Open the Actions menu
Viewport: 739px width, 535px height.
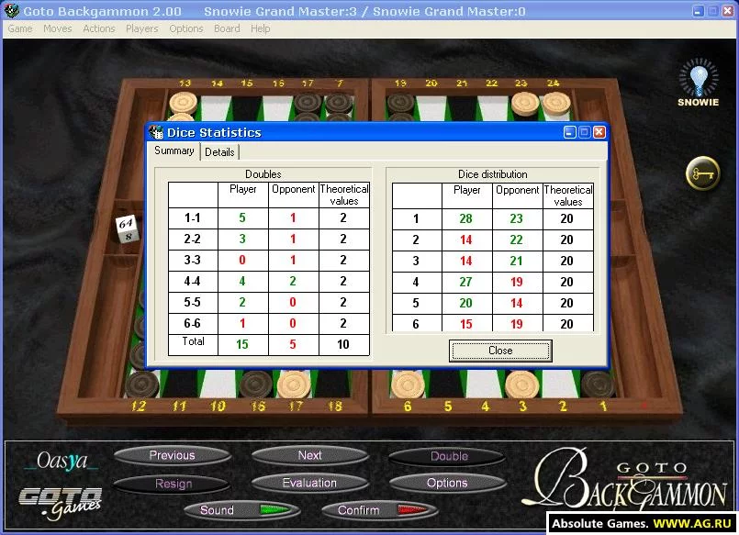click(99, 28)
